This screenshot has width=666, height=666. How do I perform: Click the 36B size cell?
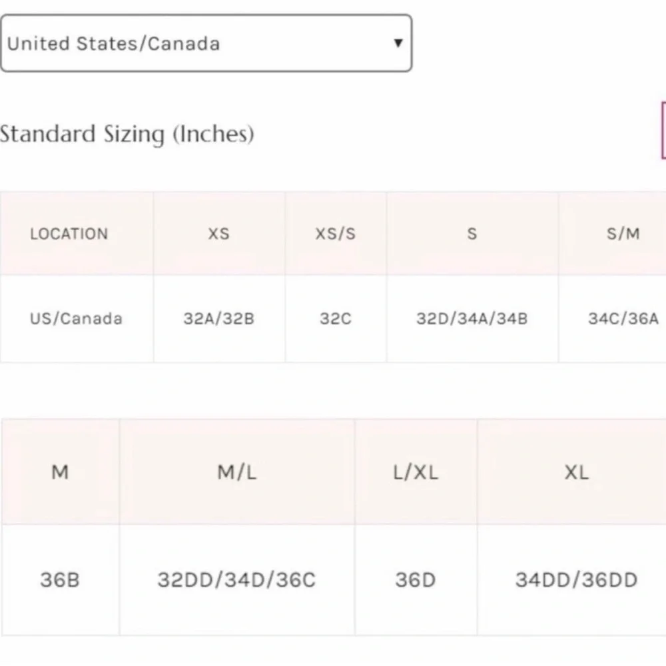click(60, 580)
